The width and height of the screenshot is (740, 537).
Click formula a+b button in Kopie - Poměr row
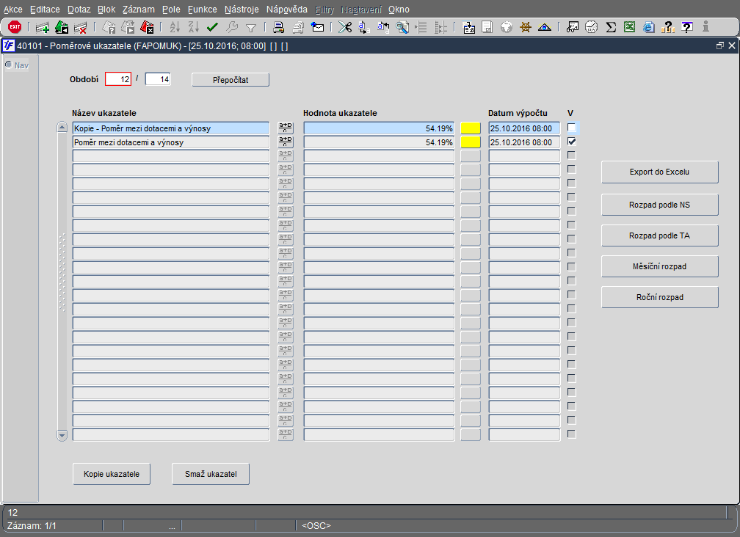pyautogui.click(x=286, y=128)
